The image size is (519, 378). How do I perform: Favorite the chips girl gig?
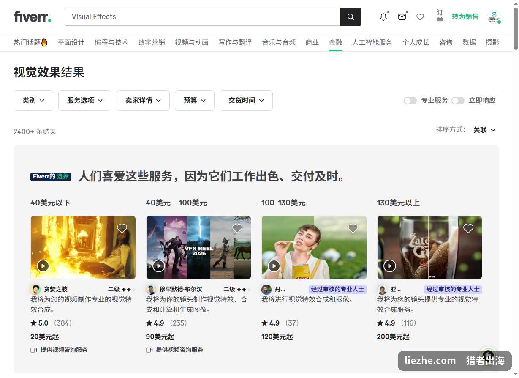coord(353,229)
